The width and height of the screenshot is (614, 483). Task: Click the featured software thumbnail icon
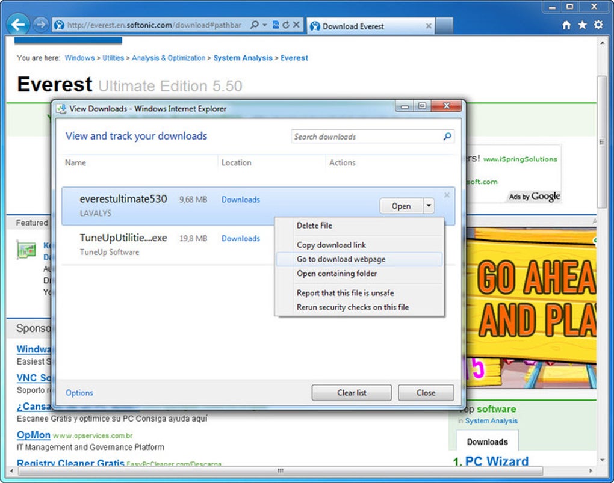[x=26, y=250]
